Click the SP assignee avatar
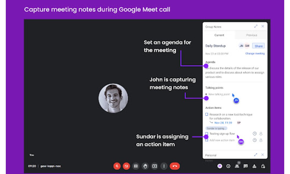Viewport: 290px width, 174px height. pos(239,123)
